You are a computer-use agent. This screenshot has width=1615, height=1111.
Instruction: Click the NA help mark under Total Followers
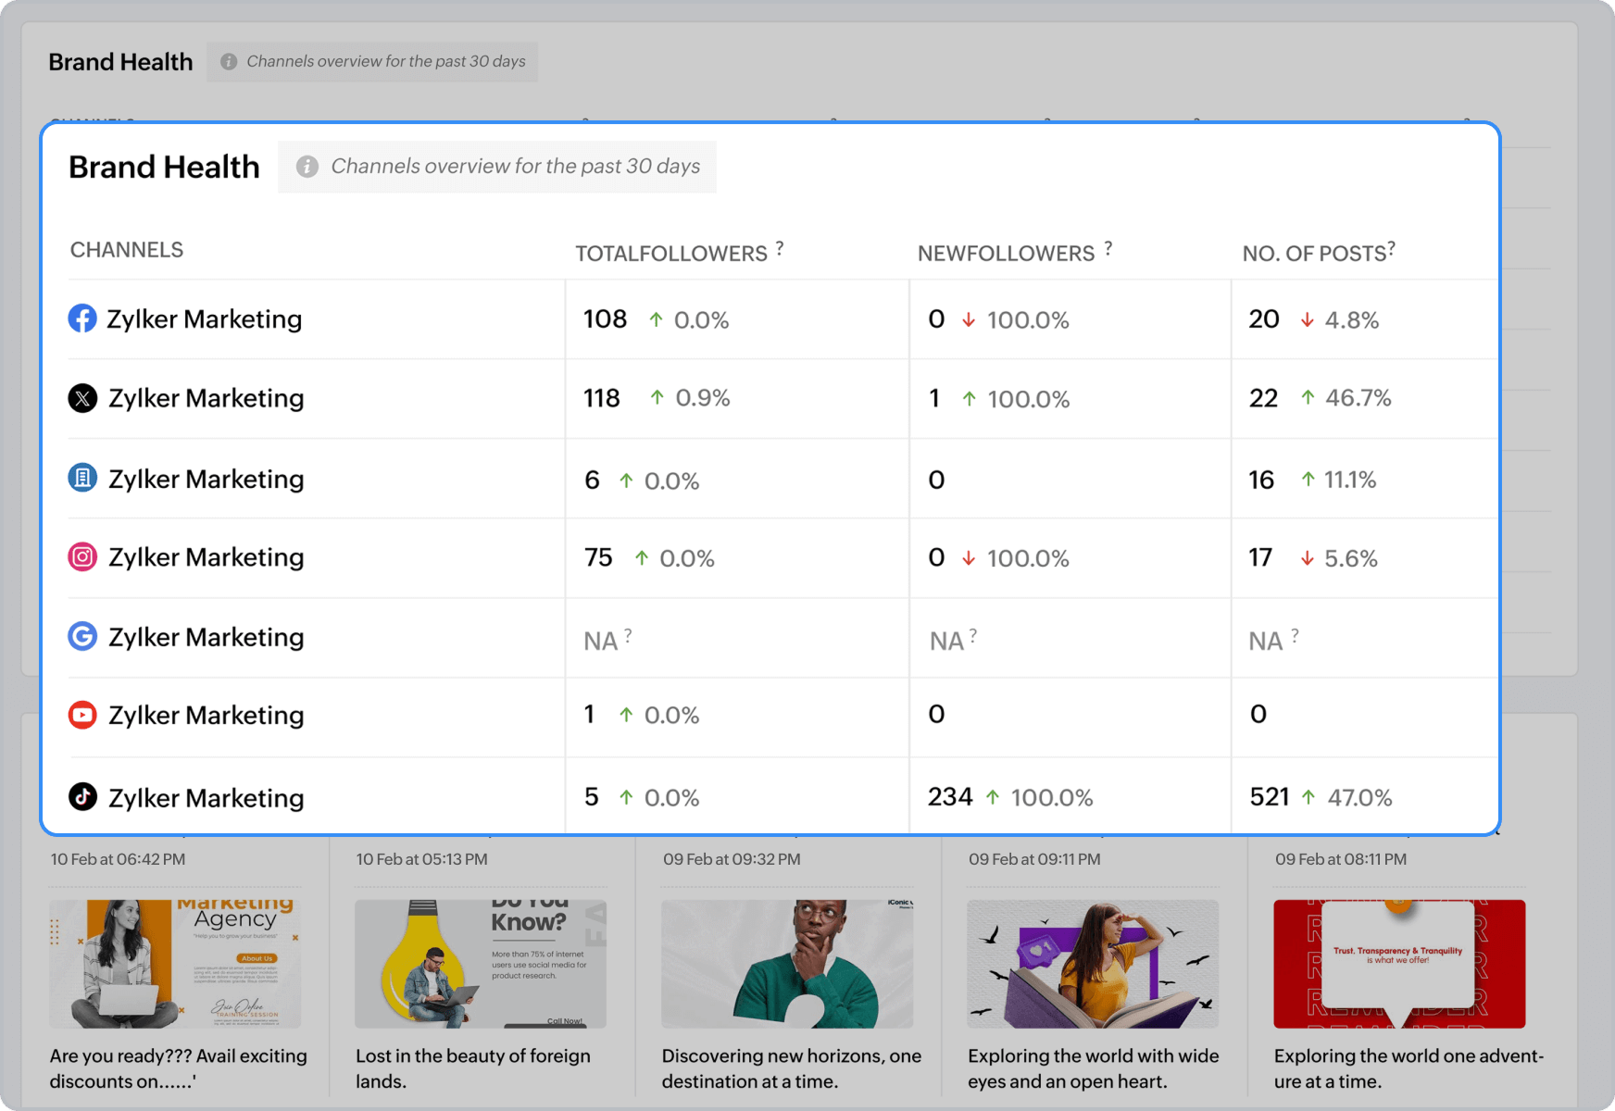click(628, 635)
